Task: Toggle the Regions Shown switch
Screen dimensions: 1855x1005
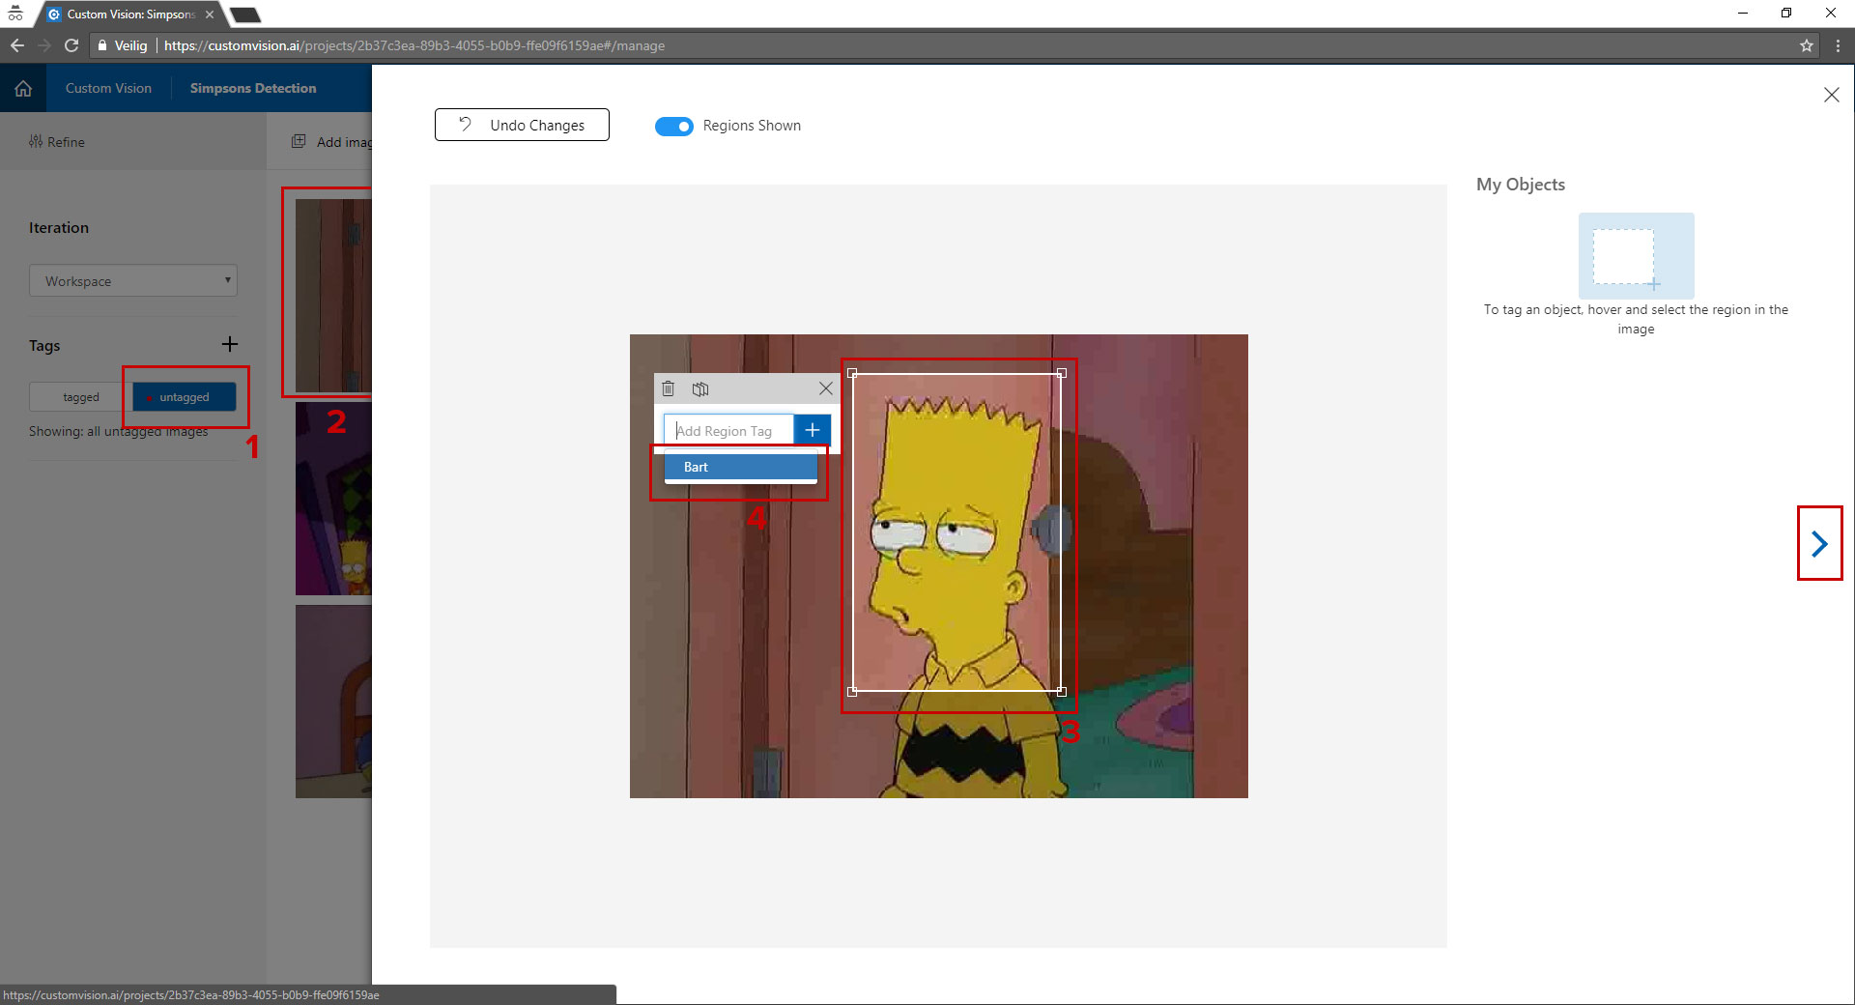Action: pos(674,127)
